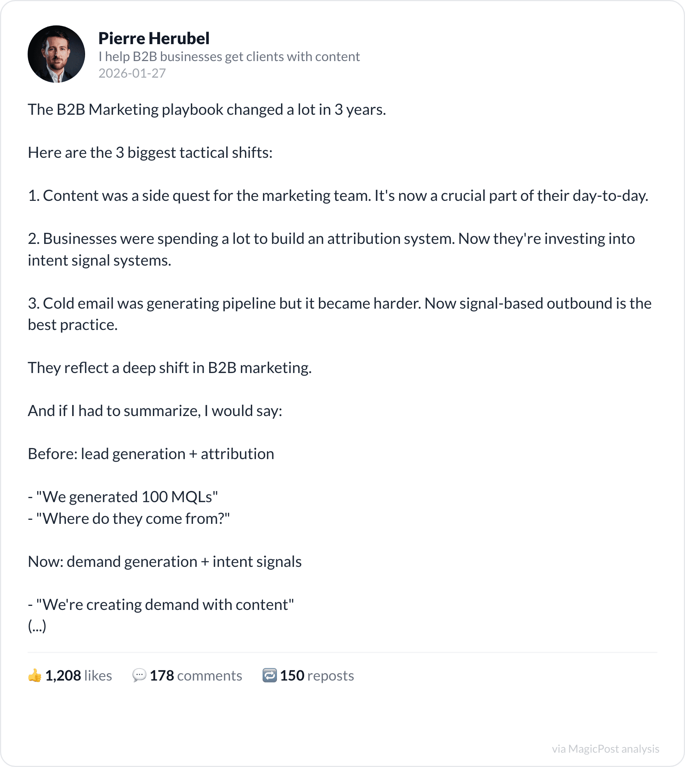The height and width of the screenshot is (767, 685).
Task: Click the 'Where do they come from?' quote
Action: click(129, 519)
